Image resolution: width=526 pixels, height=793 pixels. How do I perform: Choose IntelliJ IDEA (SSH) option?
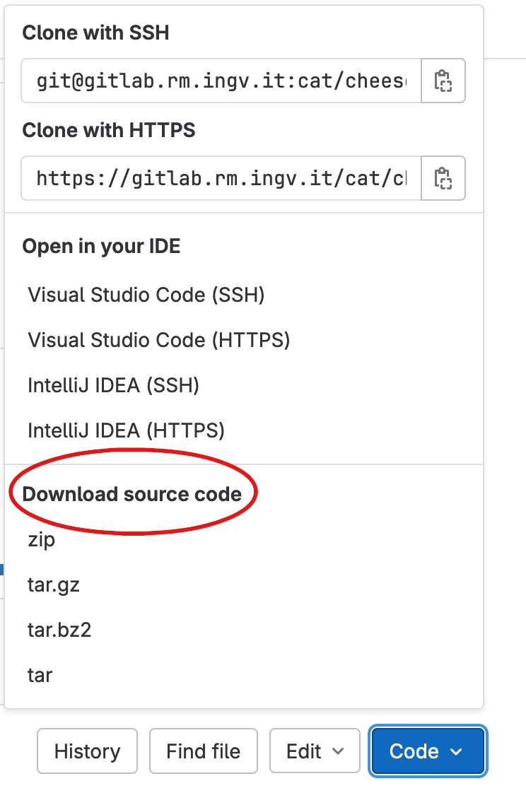point(114,385)
